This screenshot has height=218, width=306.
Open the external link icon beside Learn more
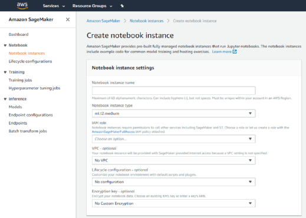pyautogui.click(x=235, y=52)
